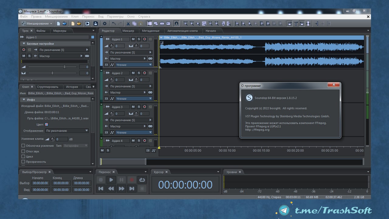Enable the Откл звук checkbox
Screen dimensions: 389x219
pyautogui.click(x=23, y=151)
